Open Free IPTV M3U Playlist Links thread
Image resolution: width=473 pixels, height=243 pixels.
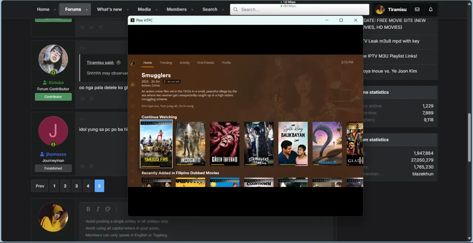coord(390,56)
